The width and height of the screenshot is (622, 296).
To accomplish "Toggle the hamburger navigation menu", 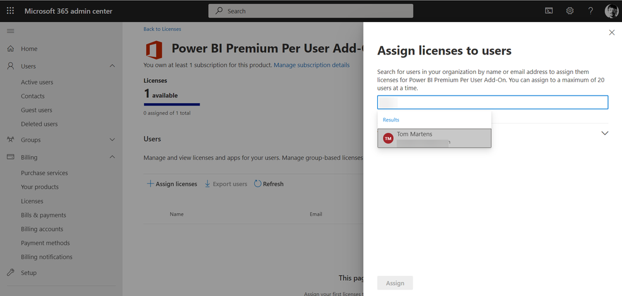I will 11,31.
